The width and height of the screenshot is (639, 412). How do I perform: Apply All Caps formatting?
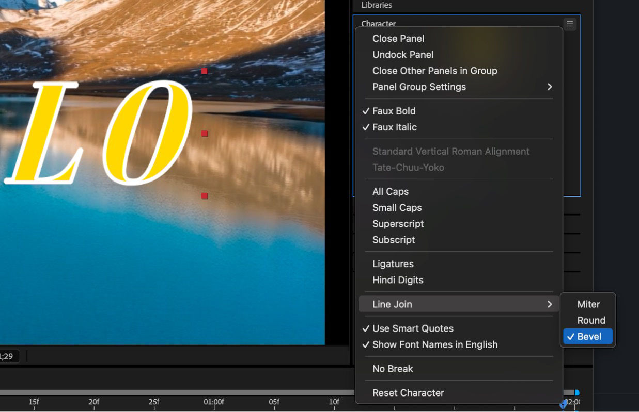point(390,191)
